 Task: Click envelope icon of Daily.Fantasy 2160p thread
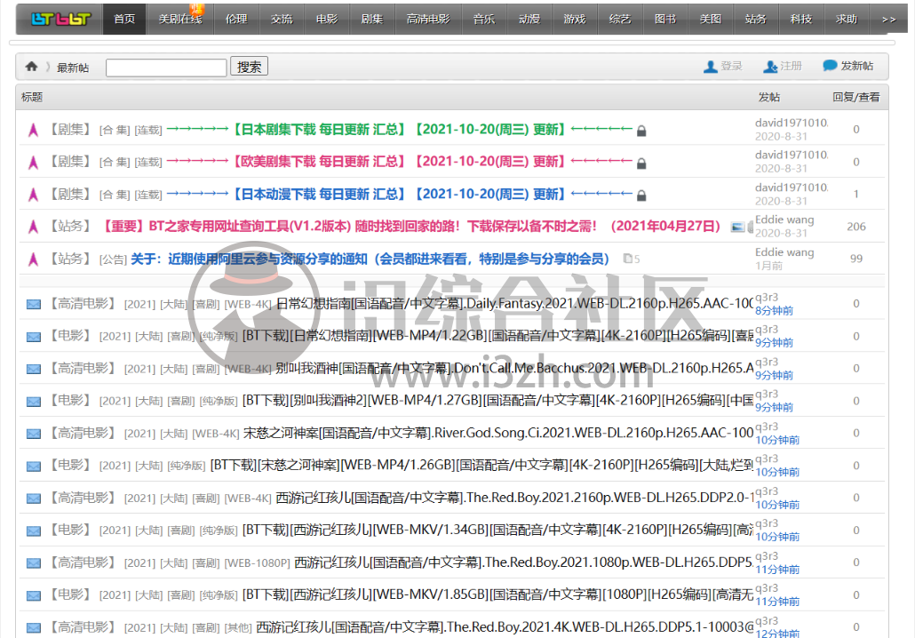coord(34,304)
